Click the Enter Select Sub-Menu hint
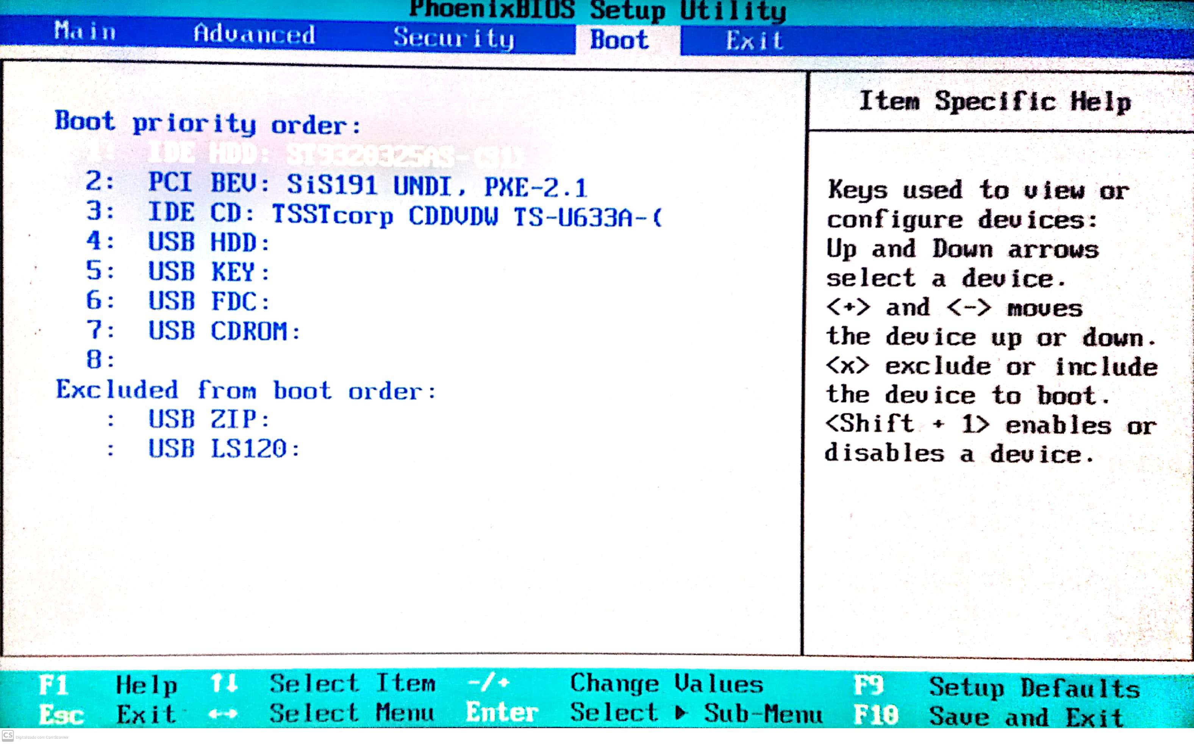Screen dimensions: 1194x744 pyautogui.click(x=644, y=713)
